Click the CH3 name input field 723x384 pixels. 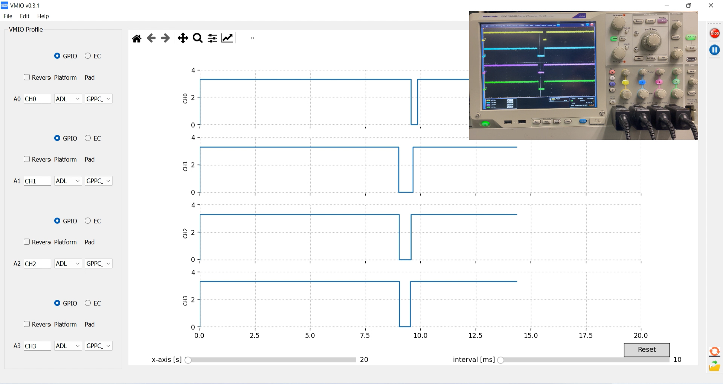tap(37, 346)
